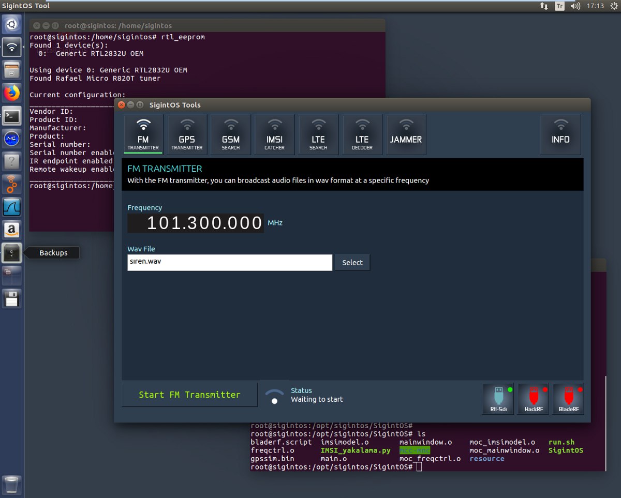The height and width of the screenshot is (498, 621).
Task: Open Amazon from the launcher
Action: tap(12, 230)
